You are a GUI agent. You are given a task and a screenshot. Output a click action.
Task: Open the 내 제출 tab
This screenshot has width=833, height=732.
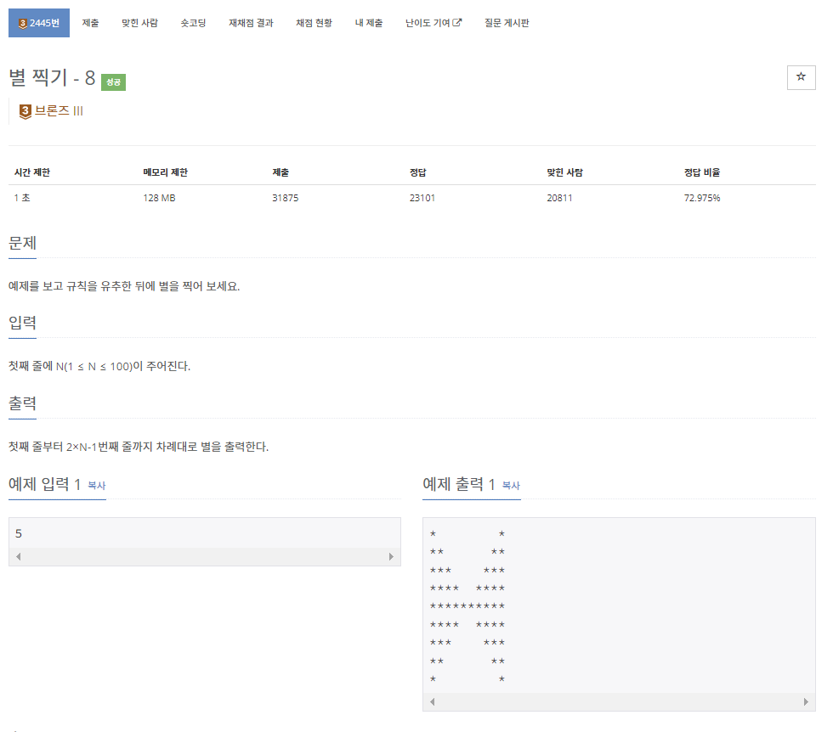coord(369,23)
